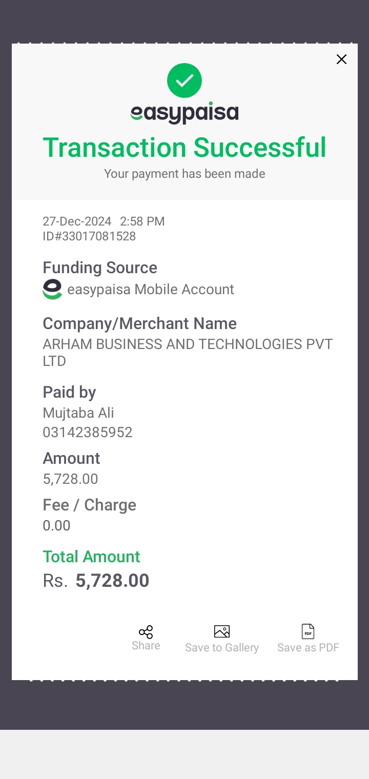Tap the Total Amount Rs. 5,728.00
This screenshot has height=779, width=369.
coord(96,581)
